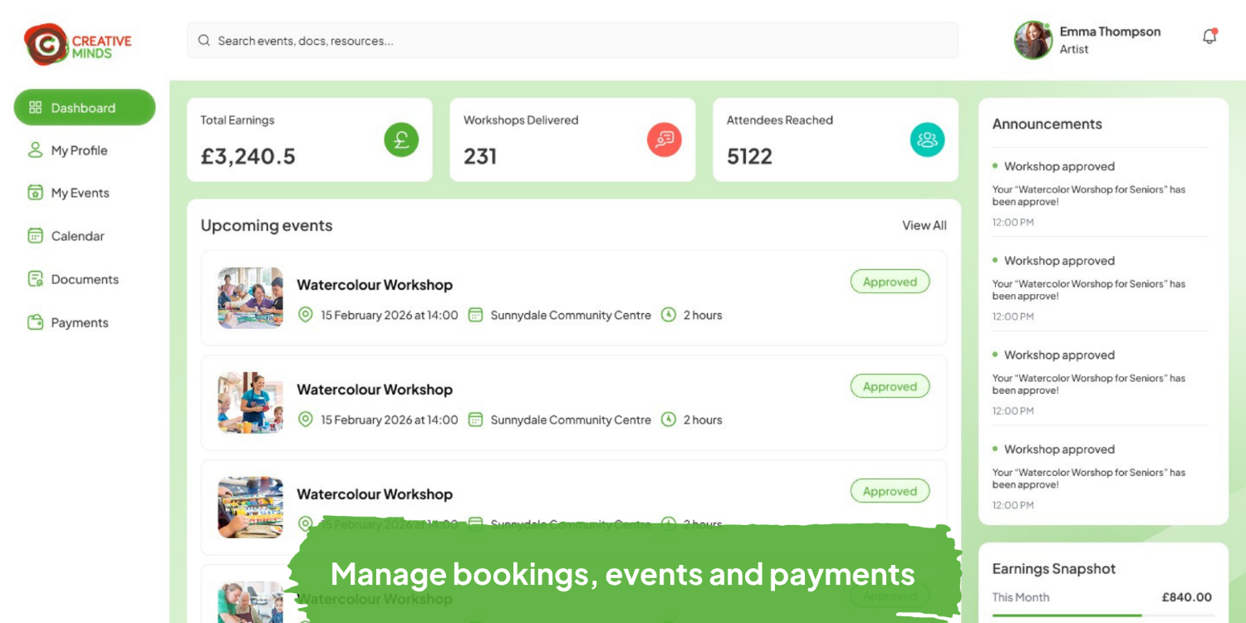Open Emma Thompson's profile avatar

point(1033,40)
